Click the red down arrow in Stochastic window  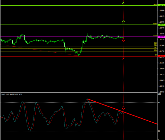coord(123,108)
